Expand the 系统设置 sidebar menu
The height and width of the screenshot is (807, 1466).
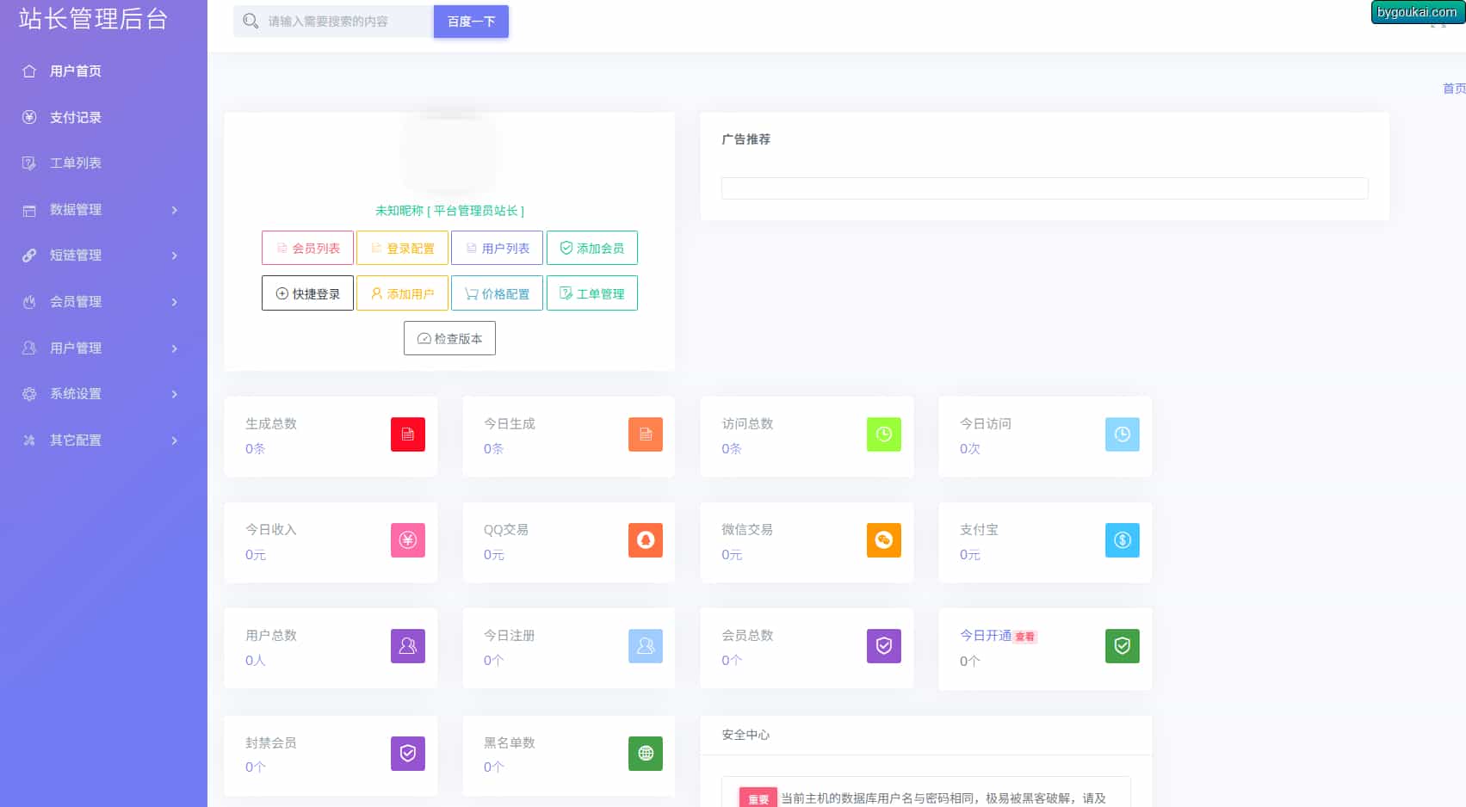click(x=102, y=394)
